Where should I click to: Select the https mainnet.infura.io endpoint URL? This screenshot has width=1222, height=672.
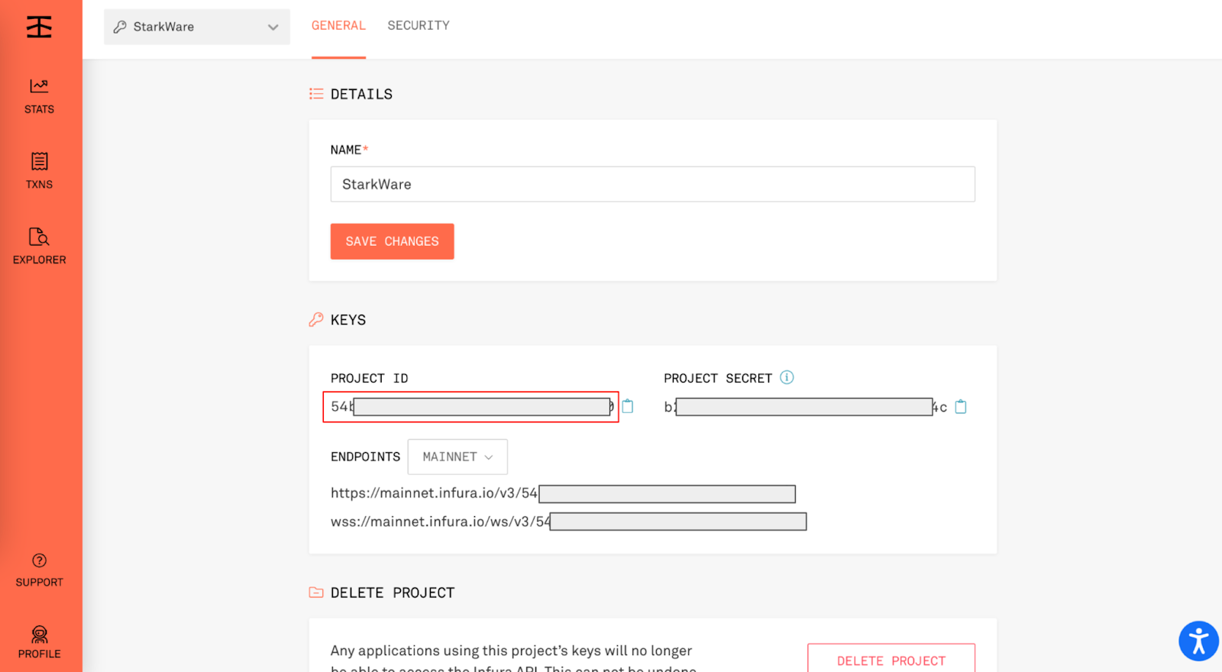563,493
